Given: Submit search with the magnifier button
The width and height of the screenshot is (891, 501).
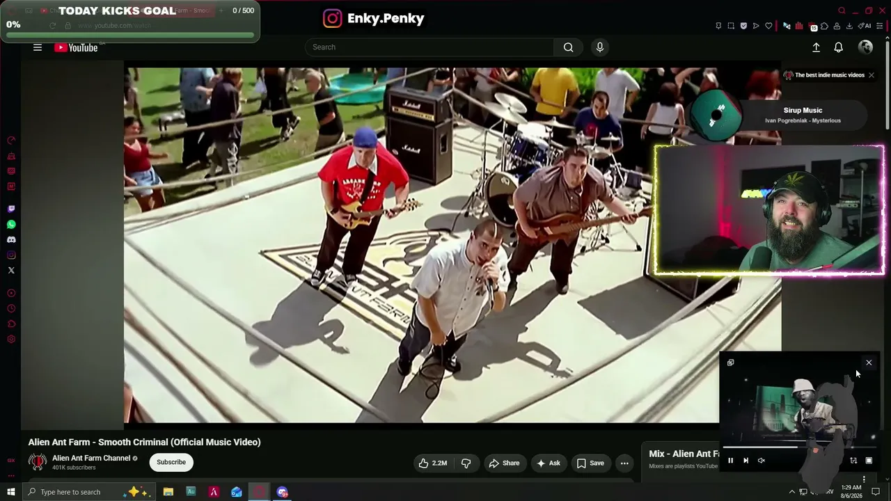Looking at the screenshot, I should 569,47.
